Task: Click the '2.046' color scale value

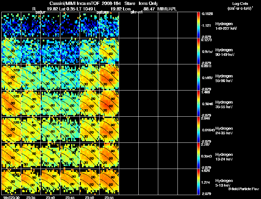Action: 206,118
